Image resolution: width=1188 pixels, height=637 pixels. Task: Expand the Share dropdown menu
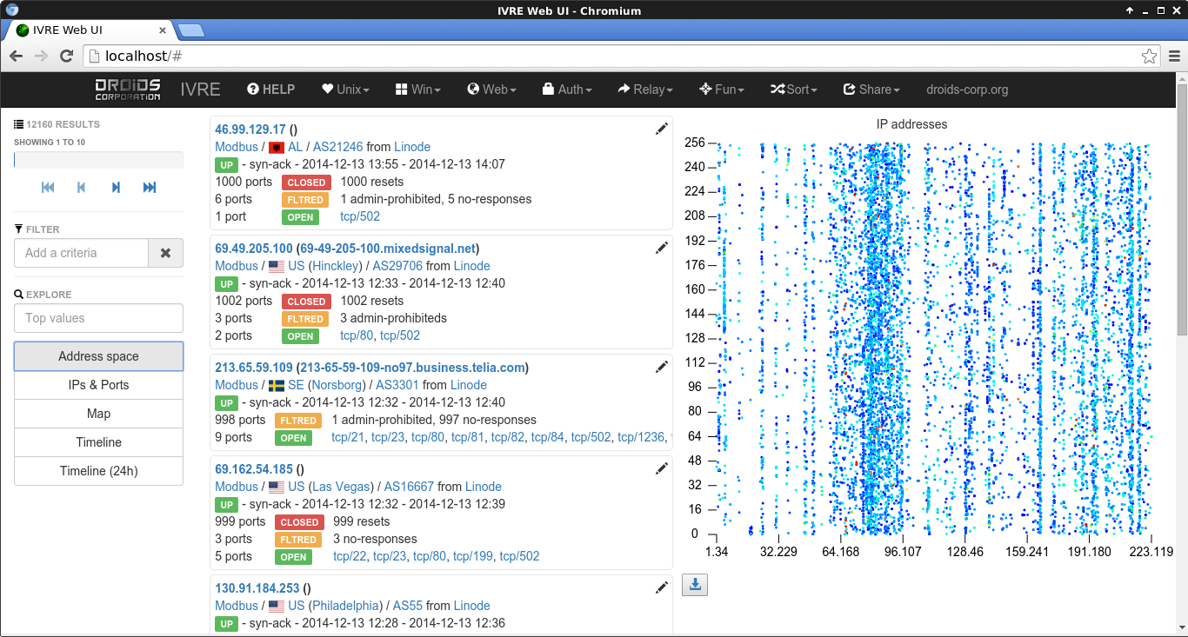point(871,90)
